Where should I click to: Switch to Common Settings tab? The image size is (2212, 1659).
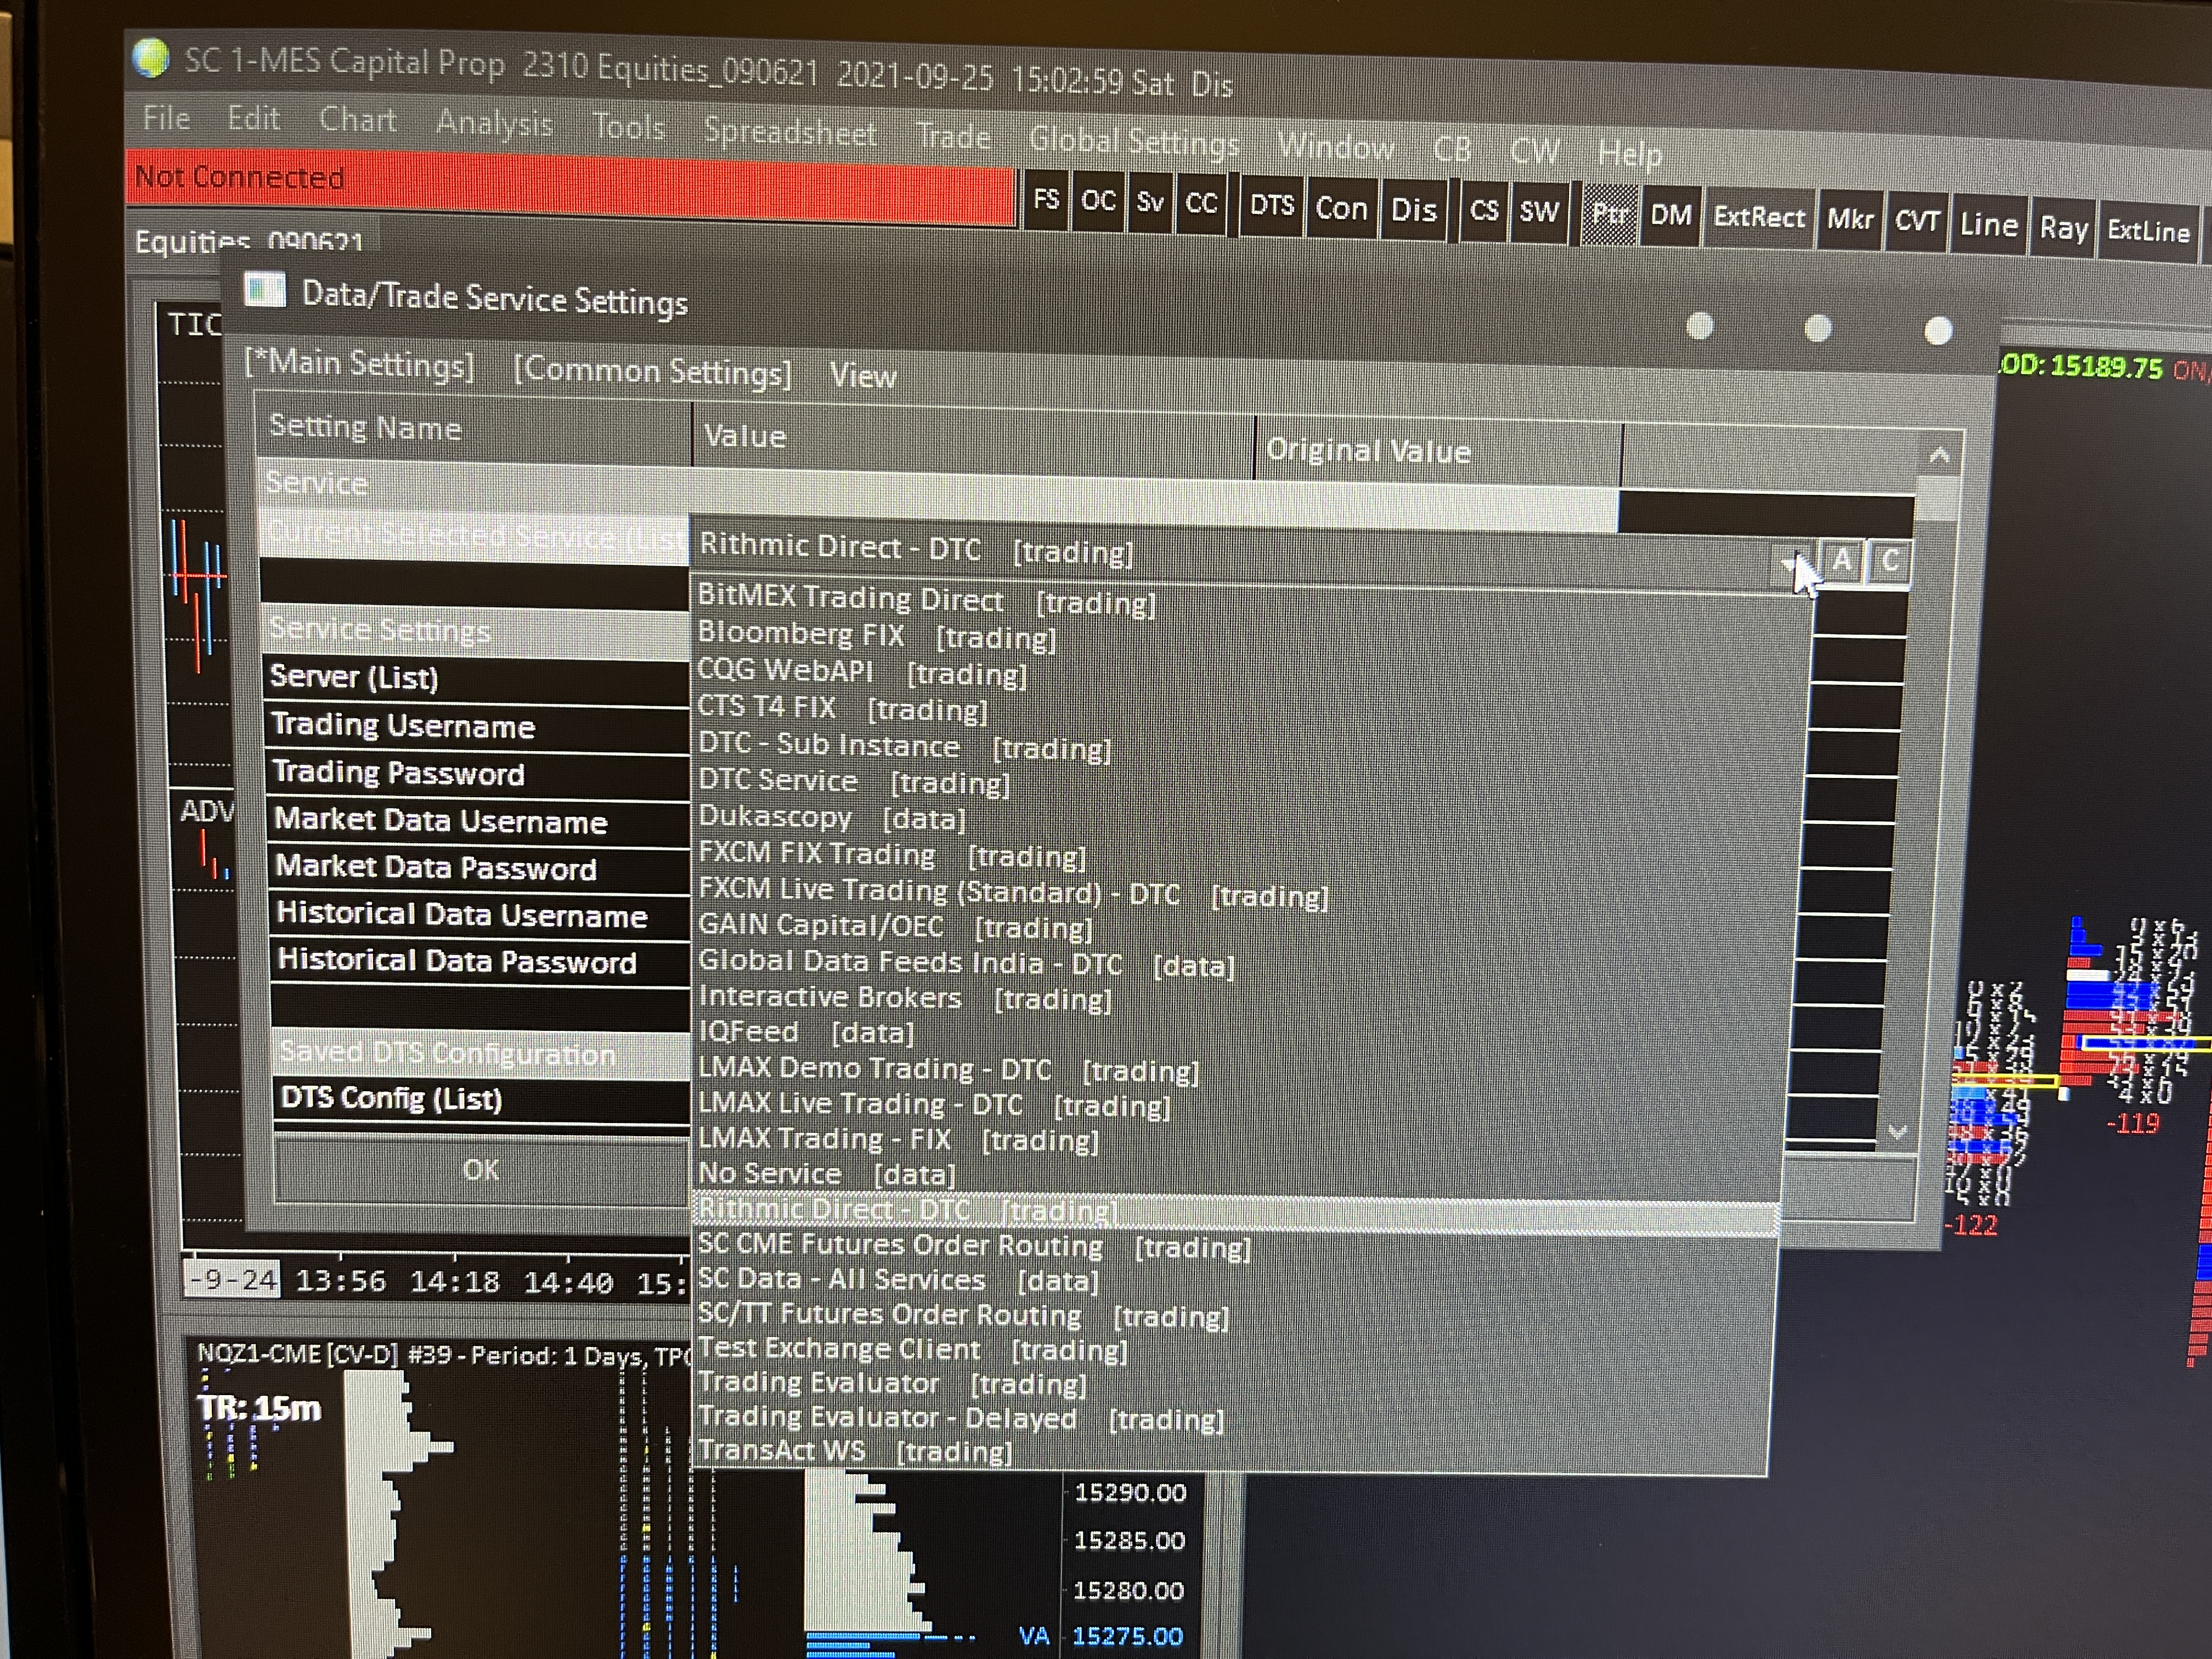[x=651, y=371]
